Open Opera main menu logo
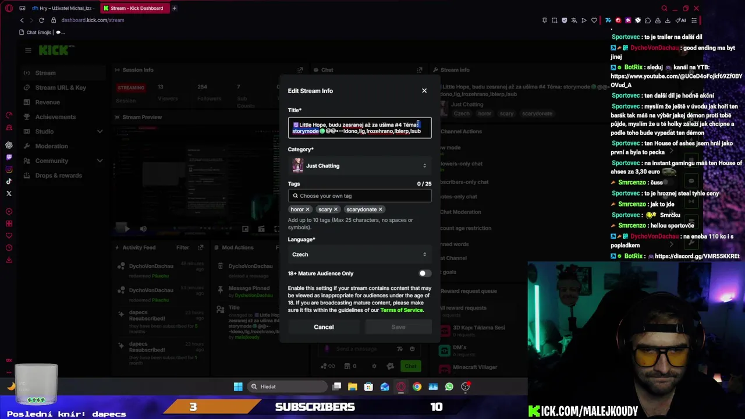The image size is (745, 419). click(x=8, y=8)
